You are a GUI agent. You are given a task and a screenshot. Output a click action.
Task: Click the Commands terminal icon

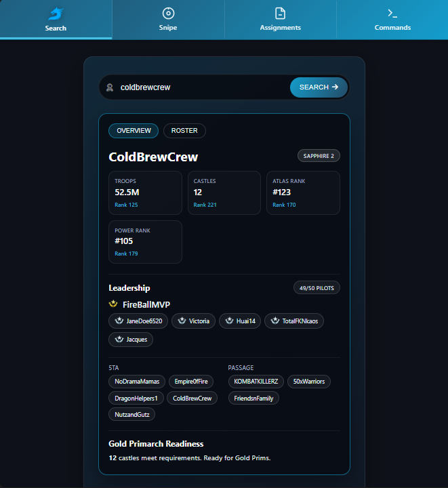coord(392,13)
